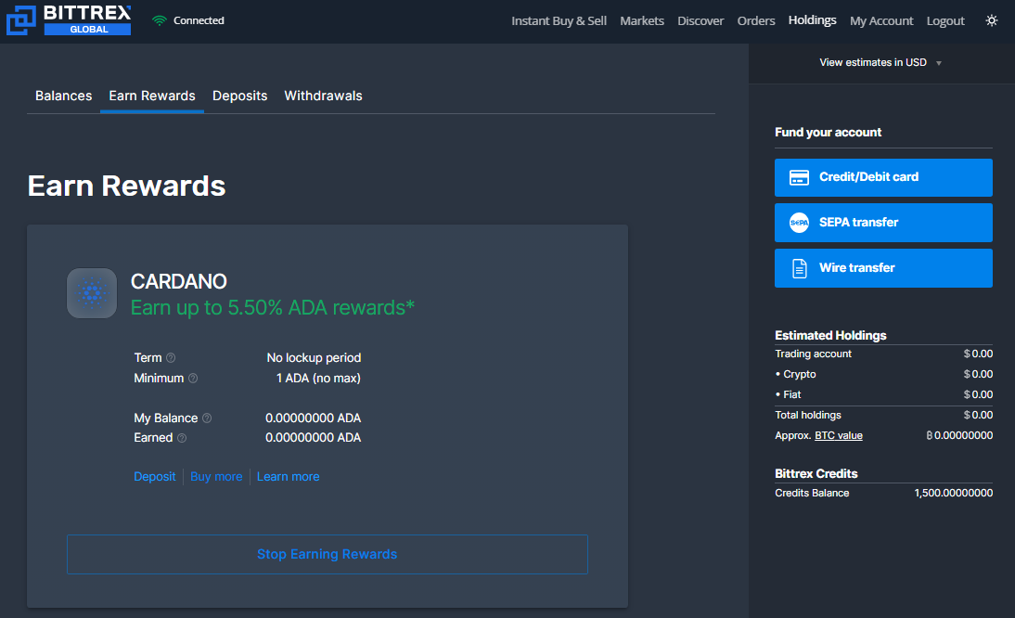Click the Cardano coin icon
Image resolution: width=1015 pixels, height=618 pixels.
coord(92,293)
